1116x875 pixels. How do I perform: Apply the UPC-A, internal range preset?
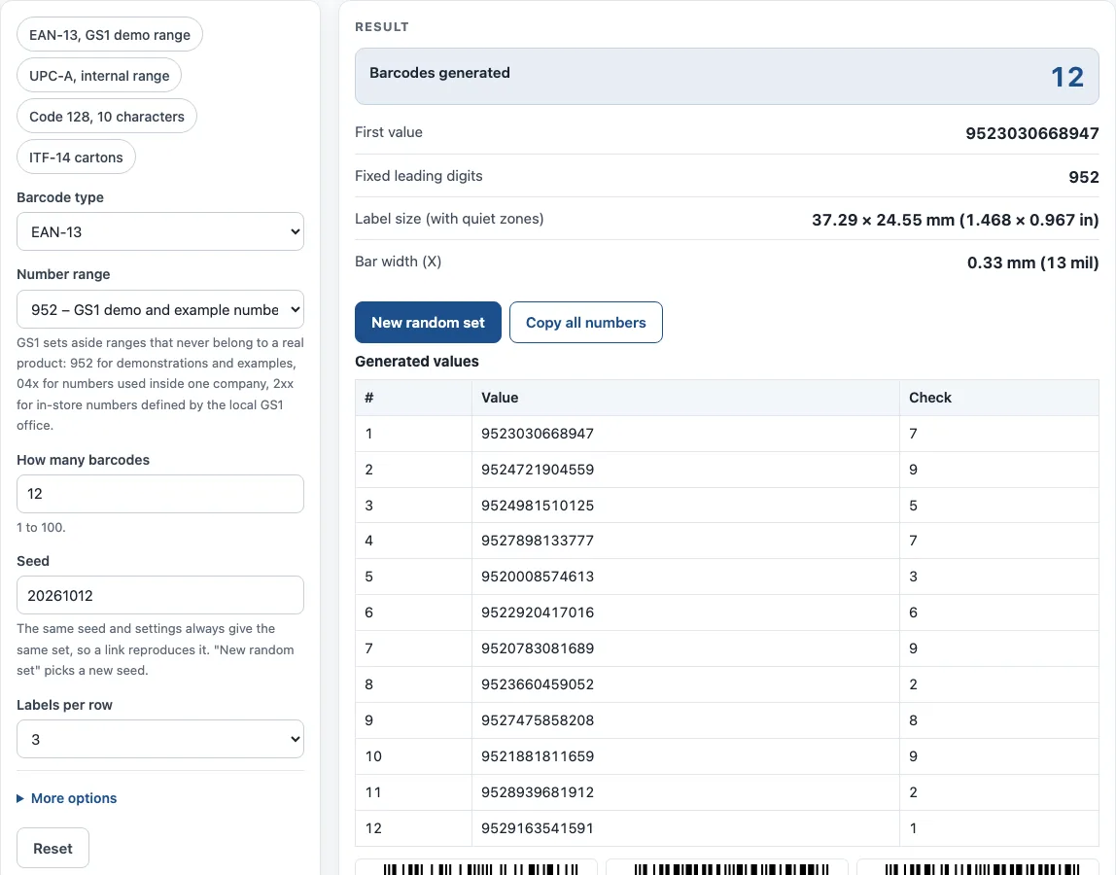(x=99, y=76)
